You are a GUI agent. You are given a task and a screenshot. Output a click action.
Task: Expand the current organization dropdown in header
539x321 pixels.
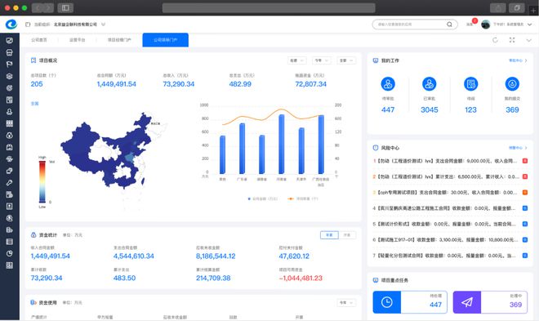coord(103,25)
